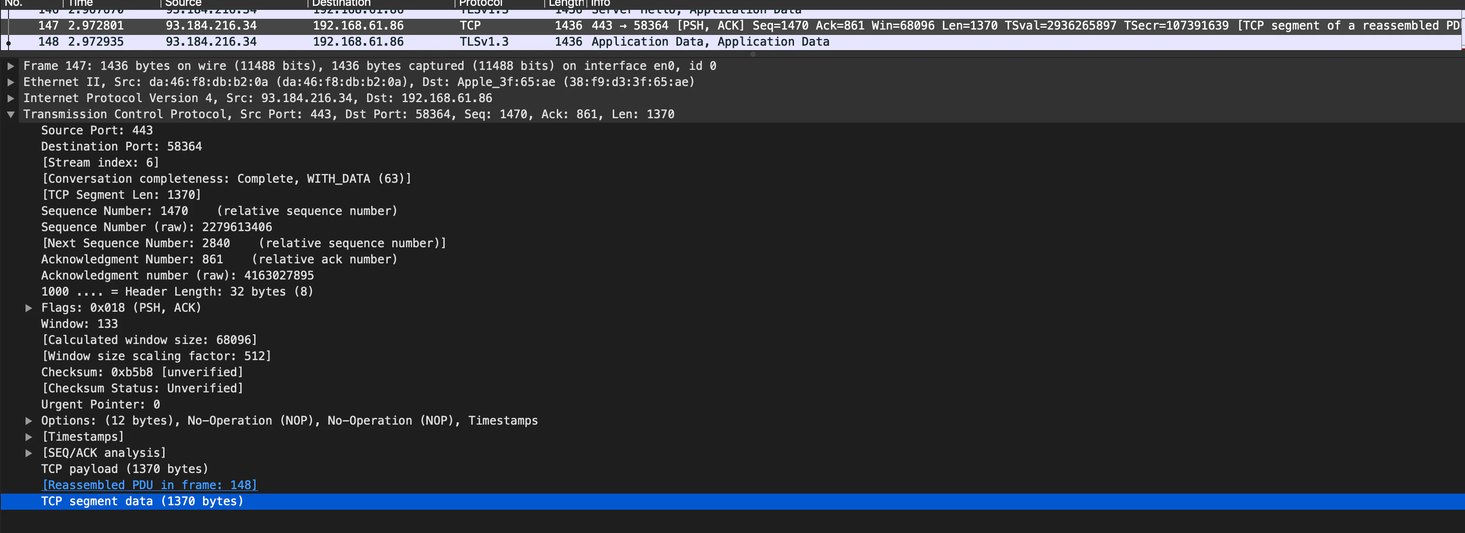Viewport: 1465px width, 533px height.
Task: Expand the Flags: 0x018 (PSH, ACK) entry
Action: click(x=28, y=308)
